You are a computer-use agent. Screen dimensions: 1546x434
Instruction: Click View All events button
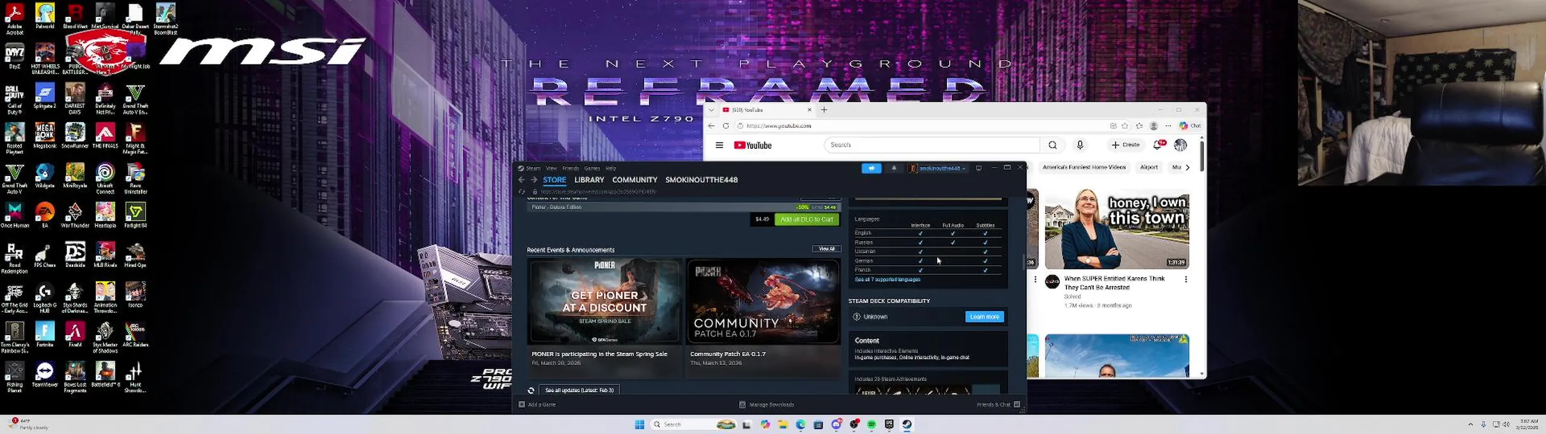(x=826, y=249)
